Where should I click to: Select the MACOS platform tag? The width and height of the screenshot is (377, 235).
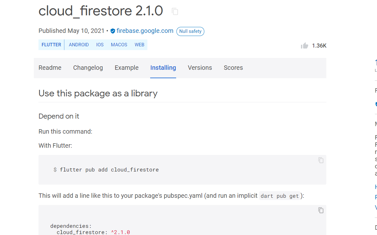119,45
